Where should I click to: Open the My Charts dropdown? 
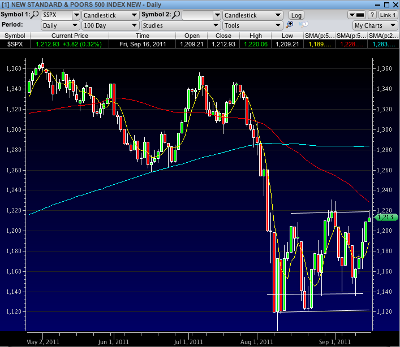click(x=374, y=25)
